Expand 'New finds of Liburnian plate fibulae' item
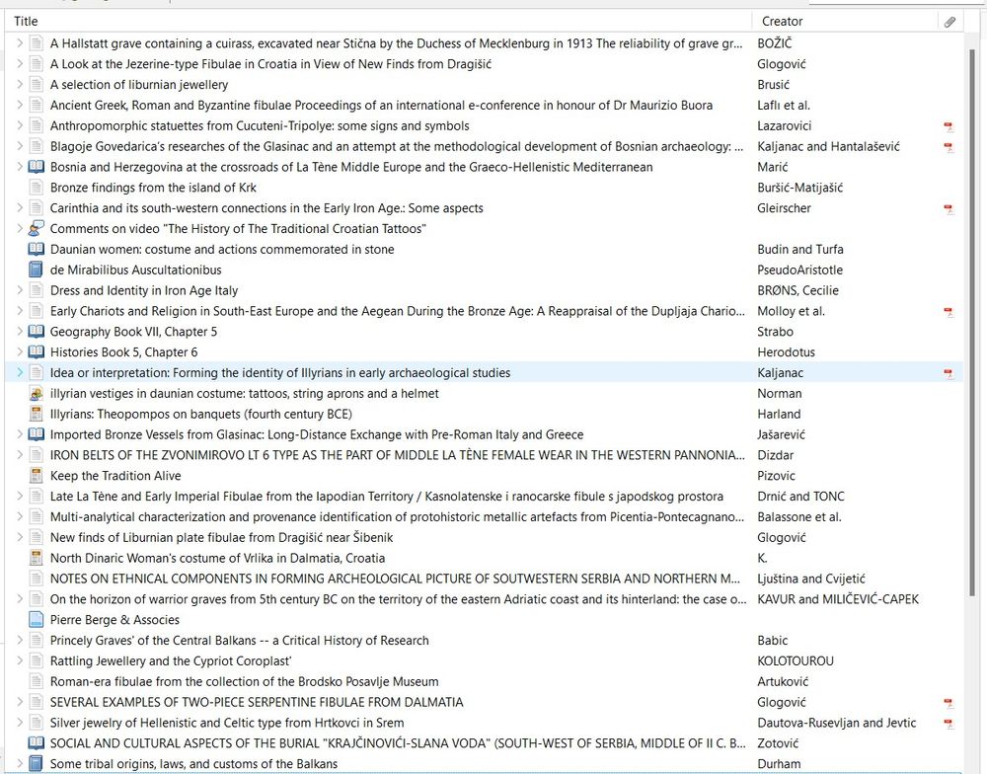Image resolution: width=987 pixels, height=774 pixels. 20,537
